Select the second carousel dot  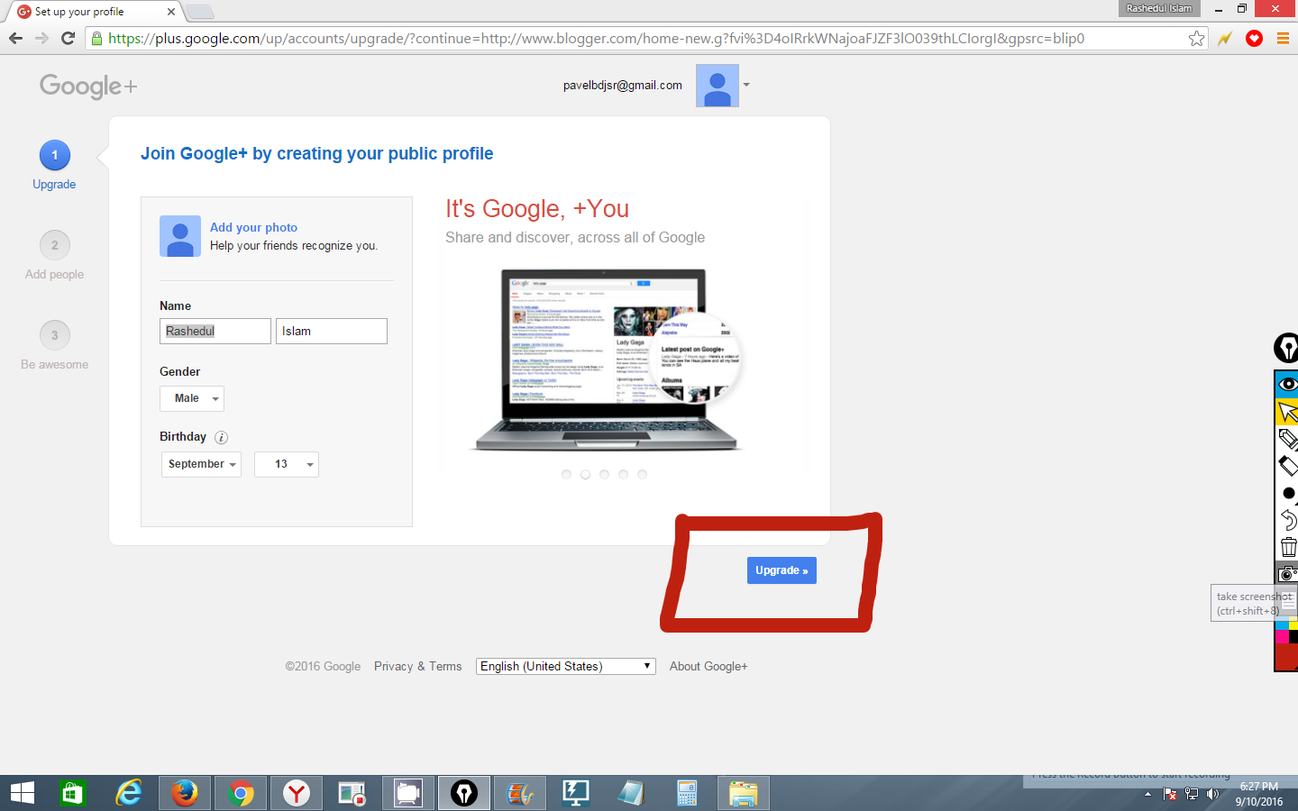(585, 474)
